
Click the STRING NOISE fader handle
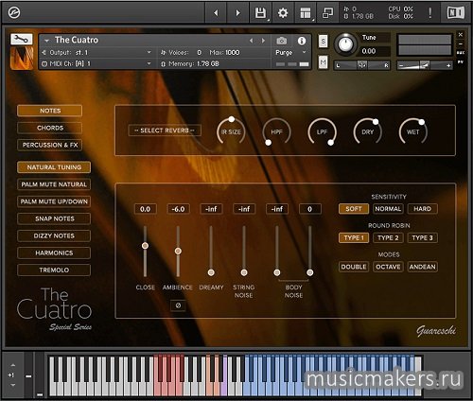[x=244, y=272]
